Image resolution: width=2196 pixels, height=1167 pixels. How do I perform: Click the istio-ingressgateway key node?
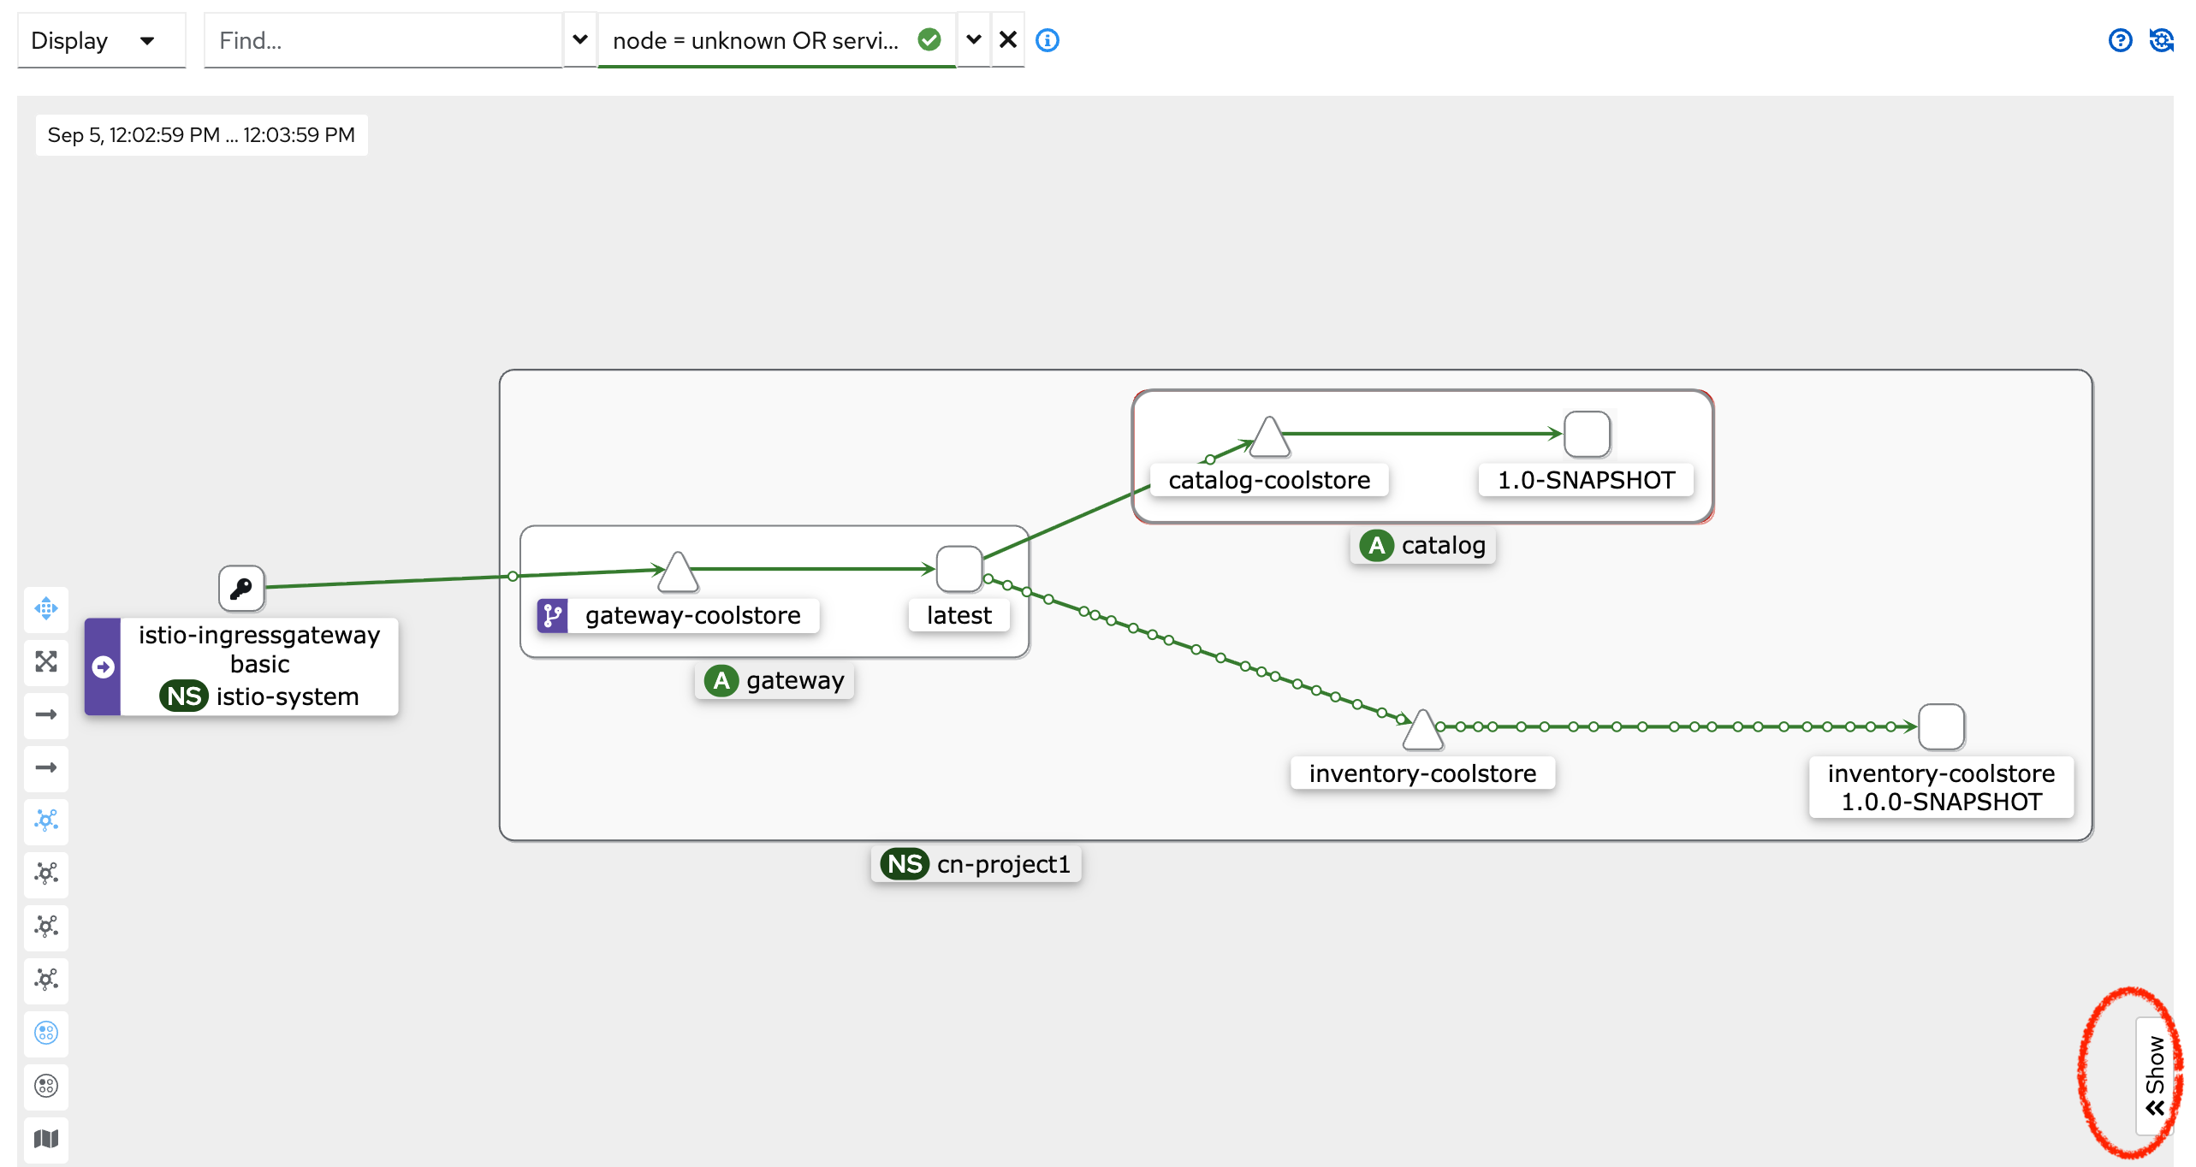241,588
